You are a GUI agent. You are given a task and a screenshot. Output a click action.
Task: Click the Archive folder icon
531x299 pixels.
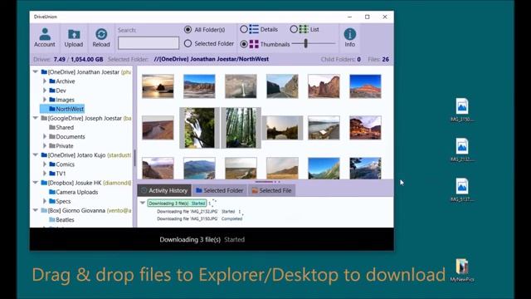52,81
